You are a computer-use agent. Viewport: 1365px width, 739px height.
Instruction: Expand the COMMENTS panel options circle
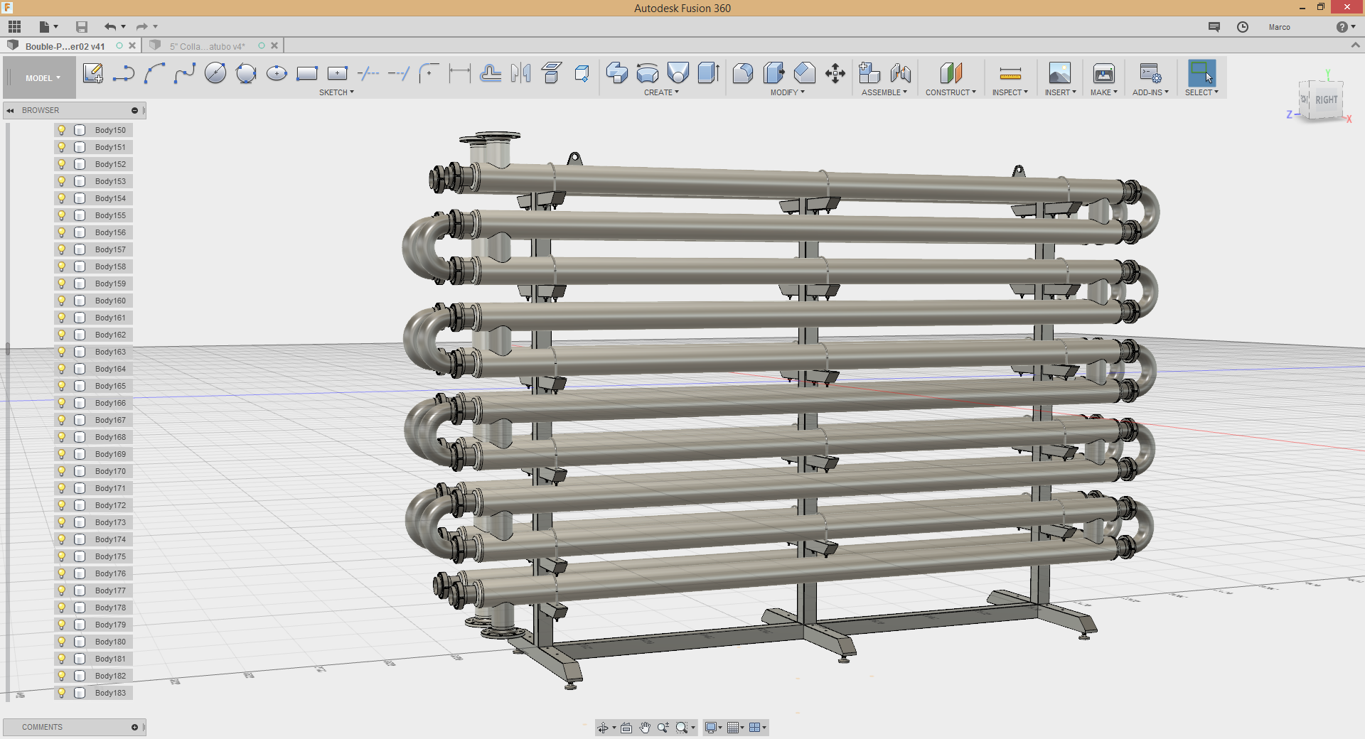click(x=134, y=727)
